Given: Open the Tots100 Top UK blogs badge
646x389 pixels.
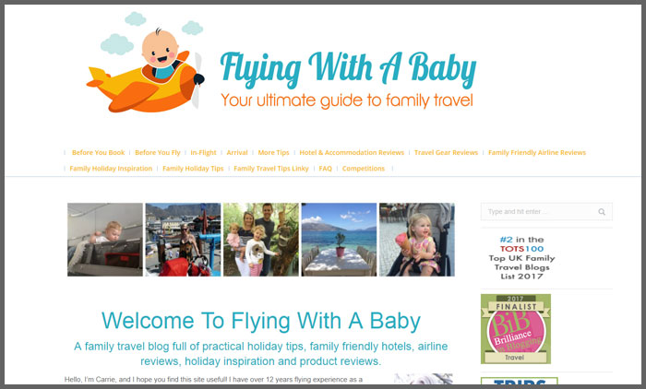Looking at the screenshot, I should (521, 258).
